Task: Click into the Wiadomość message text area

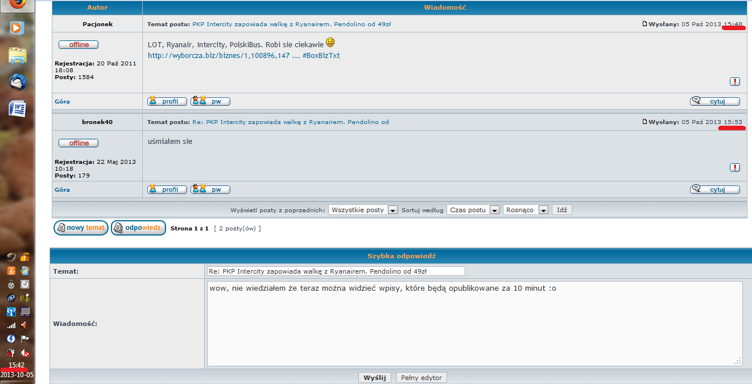Action: (475, 324)
